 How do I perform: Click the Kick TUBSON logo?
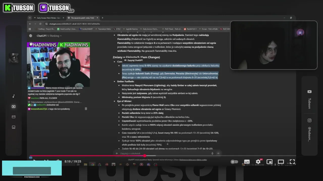19,8
